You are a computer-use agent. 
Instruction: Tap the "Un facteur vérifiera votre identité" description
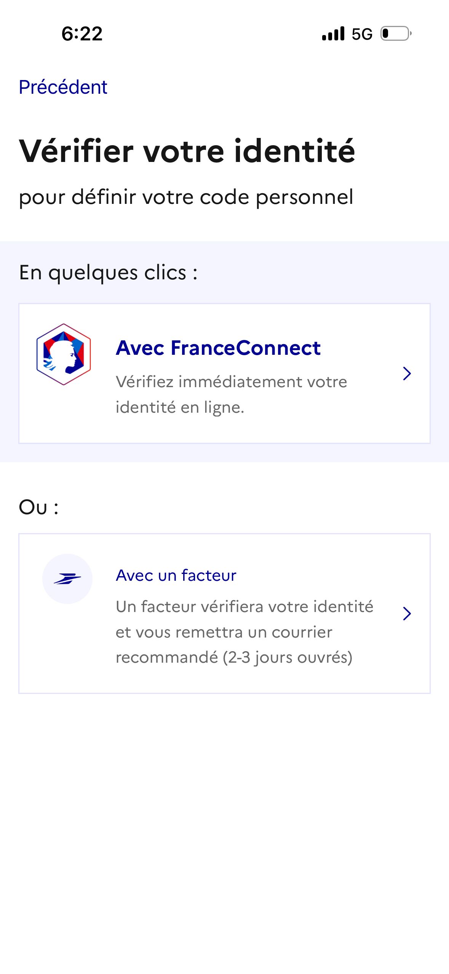point(244,607)
